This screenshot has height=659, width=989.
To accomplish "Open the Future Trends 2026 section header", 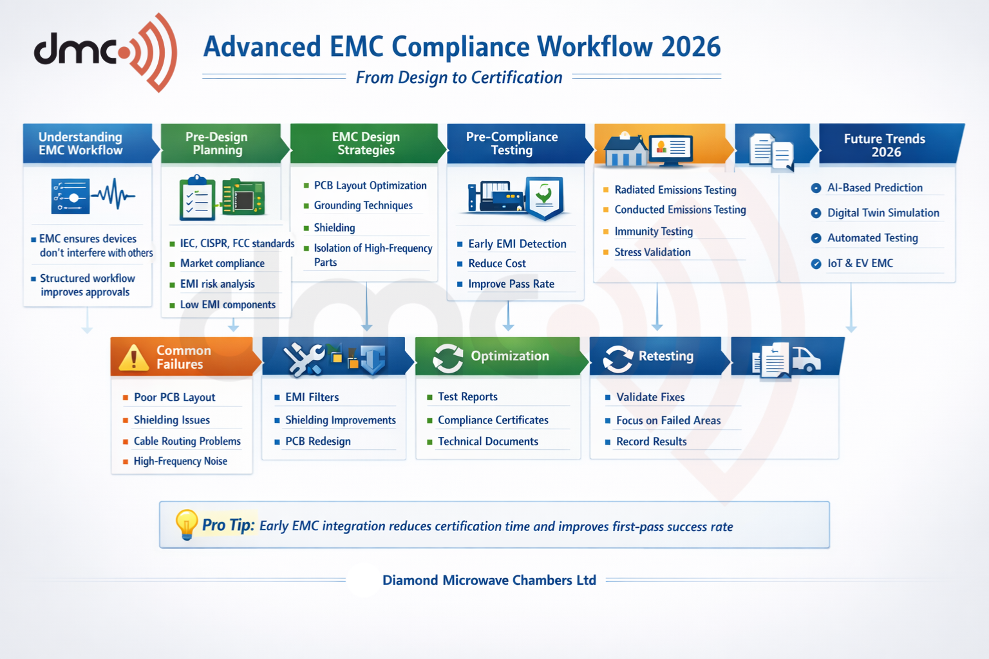I will [885, 144].
